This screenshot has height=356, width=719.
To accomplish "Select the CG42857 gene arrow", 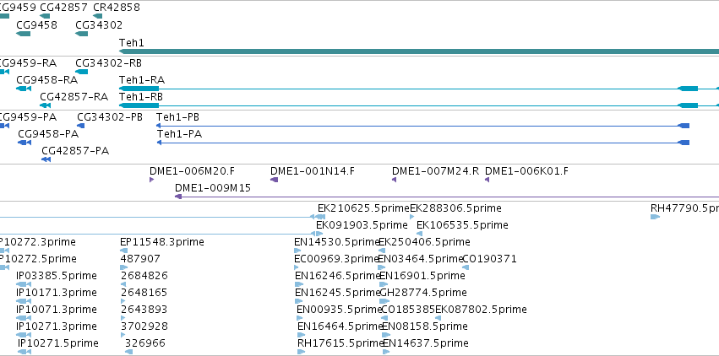I will [45, 16].
